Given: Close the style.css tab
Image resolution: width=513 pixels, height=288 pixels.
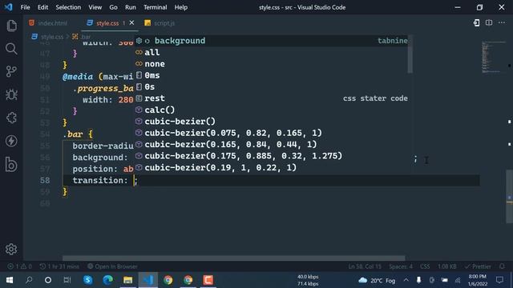Looking at the screenshot, I should pyautogui.click(x=131, y=23).
